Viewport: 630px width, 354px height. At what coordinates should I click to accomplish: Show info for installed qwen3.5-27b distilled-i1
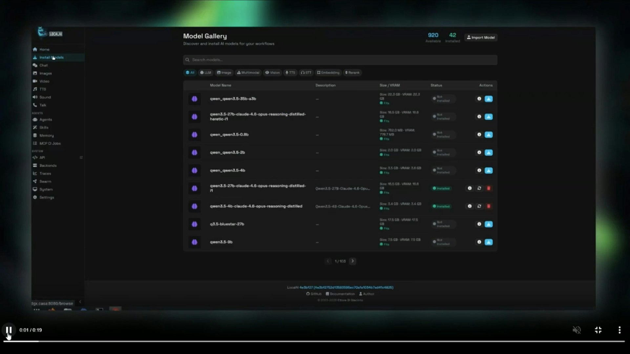click(470, 188)
